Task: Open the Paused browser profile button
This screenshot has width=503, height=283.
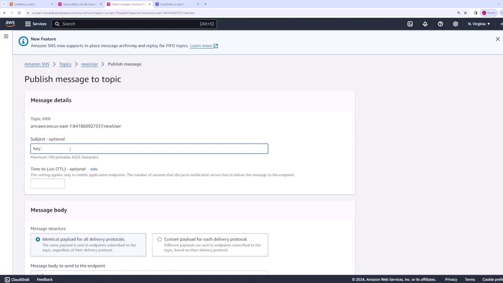Action: pyautogui.click(x=489, y=13)
